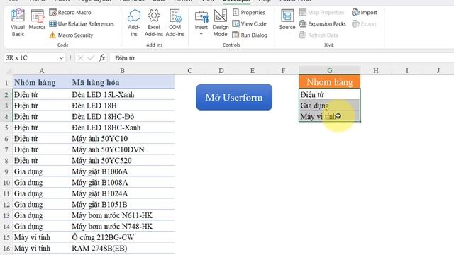Click Refresh Data
Screen dimensions: 454x255
click(319, 35)
